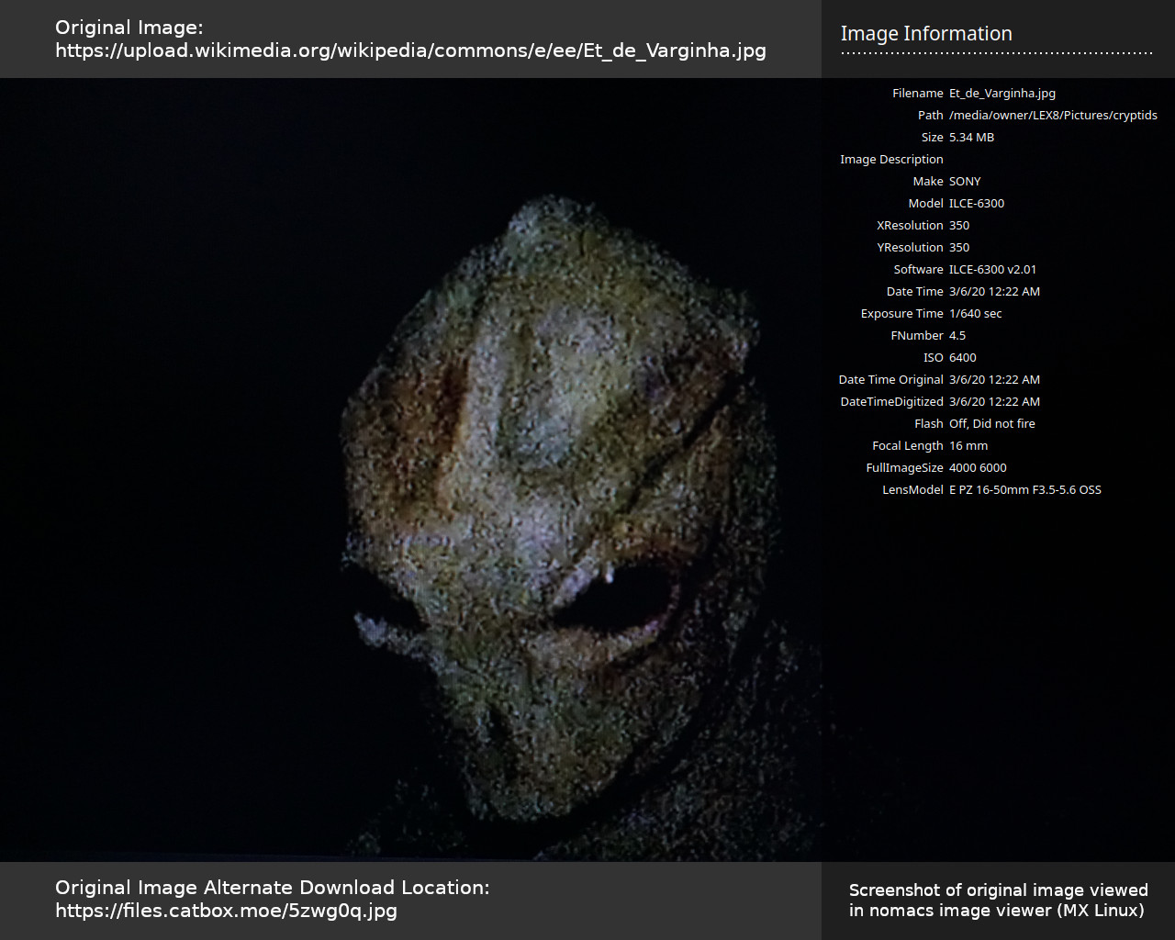Click the 'YResolution' label
This screenshot has width=1175, height=940.
(910, 248)
